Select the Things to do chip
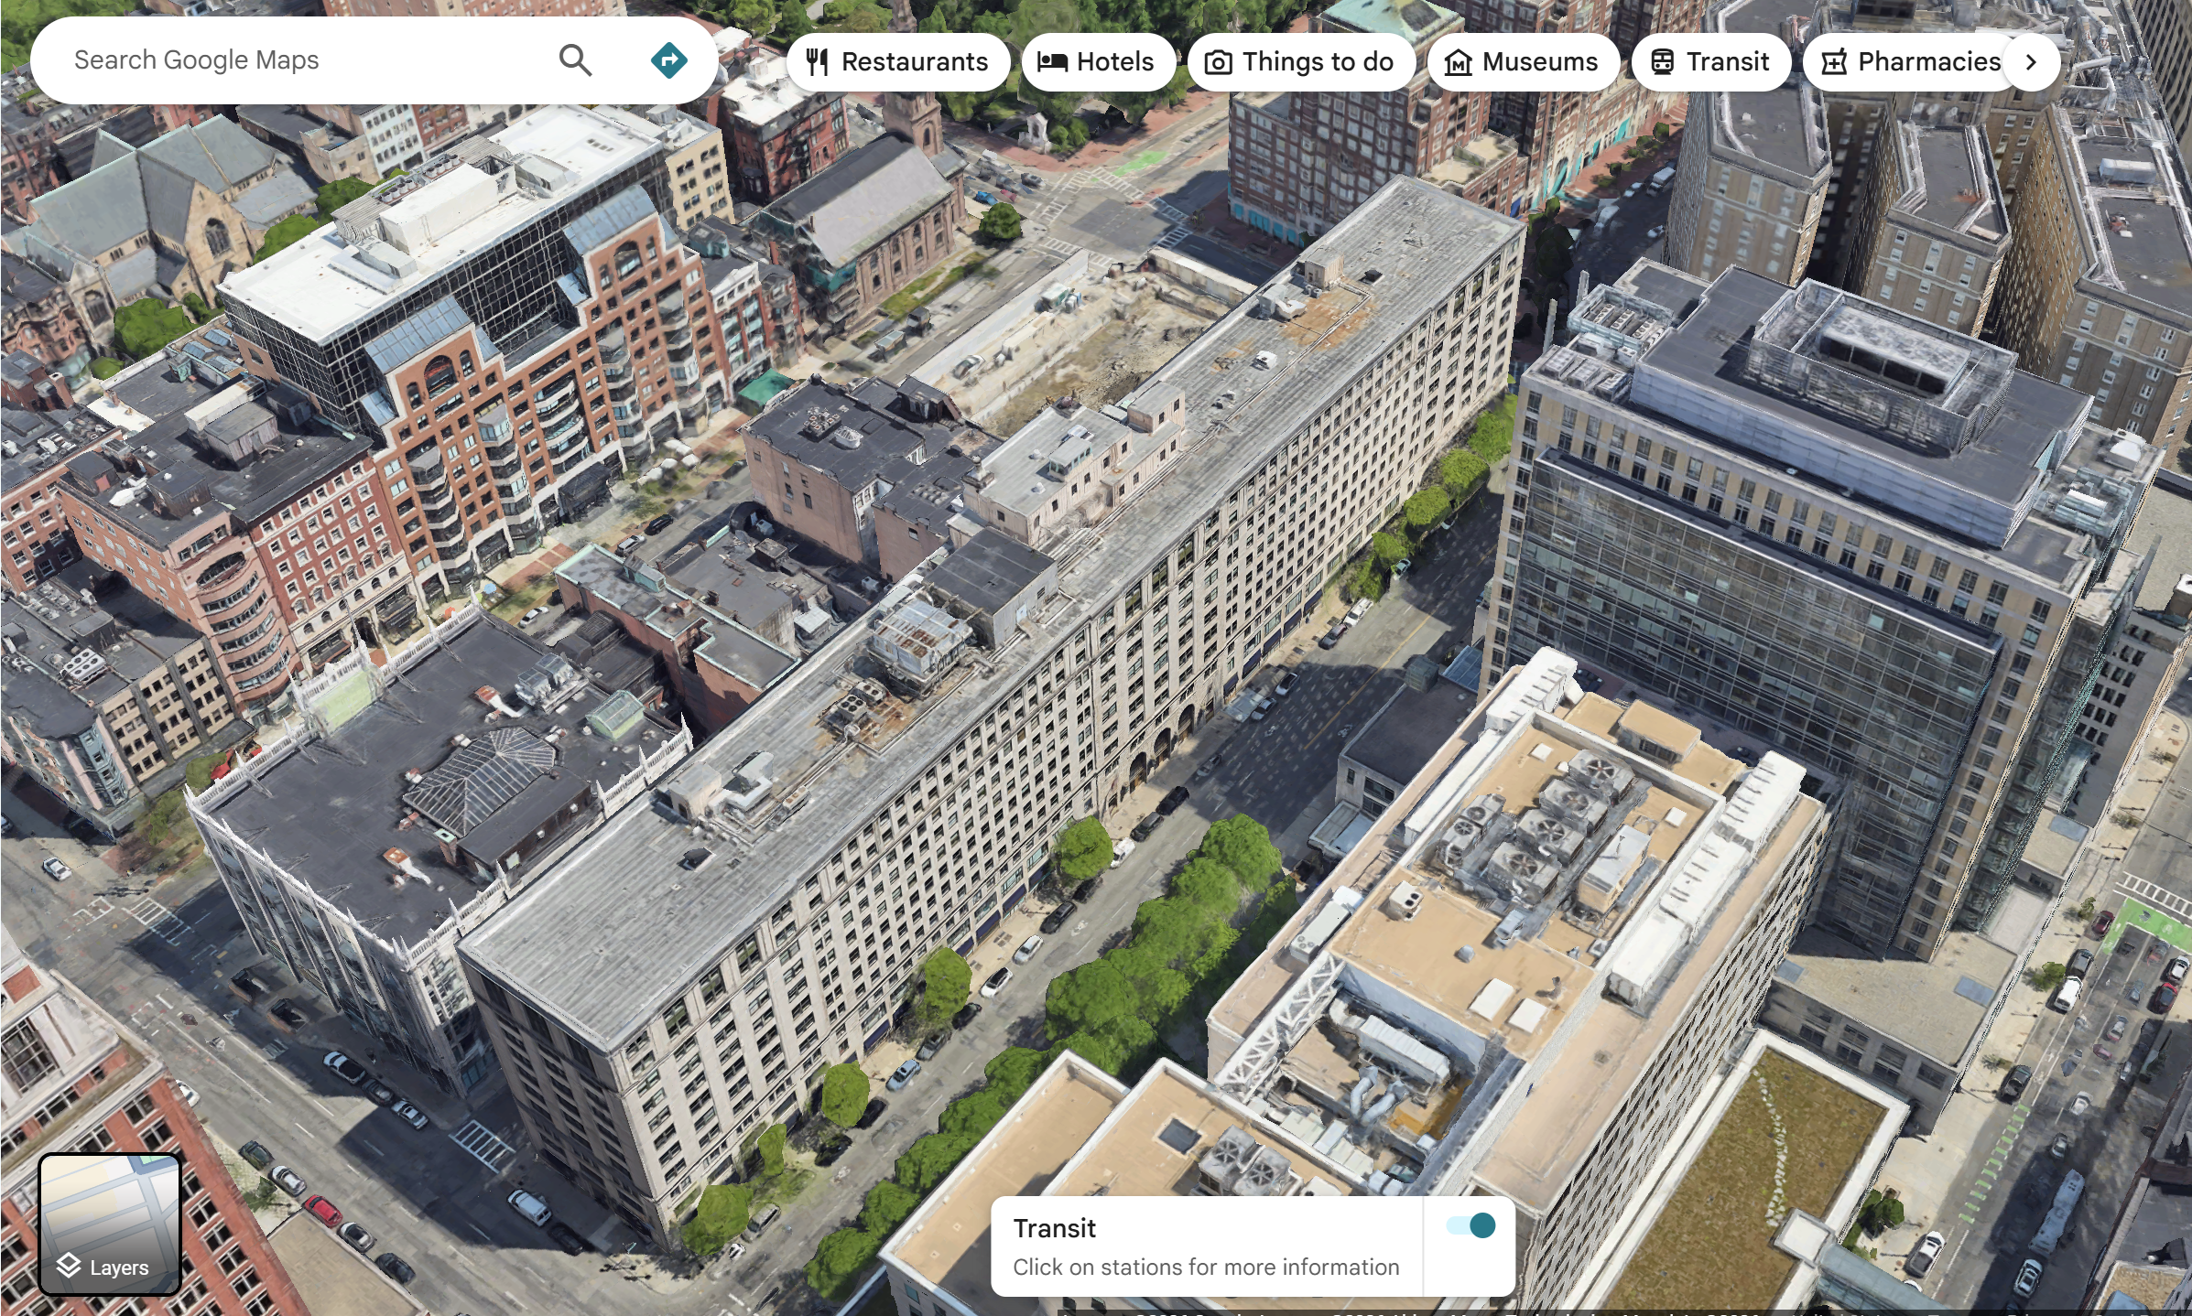This screenshot has height=1316, width=2192. click(1300, 62)
